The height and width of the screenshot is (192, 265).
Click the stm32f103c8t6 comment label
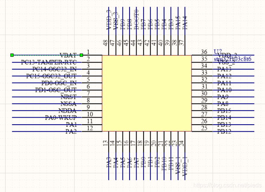click(x=232, y=59)
